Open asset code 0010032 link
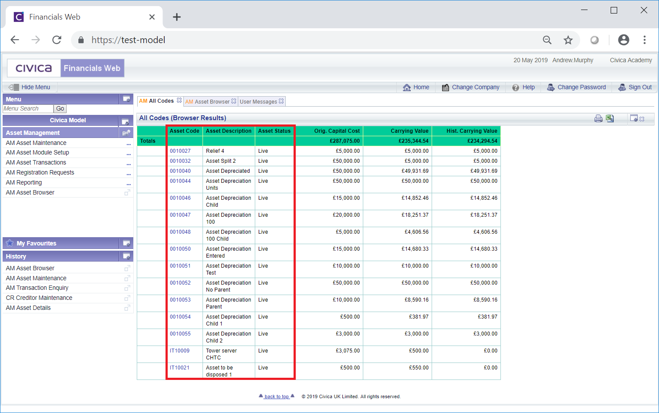Viewport: 659px width, 413px height. [x=180, y=161]
